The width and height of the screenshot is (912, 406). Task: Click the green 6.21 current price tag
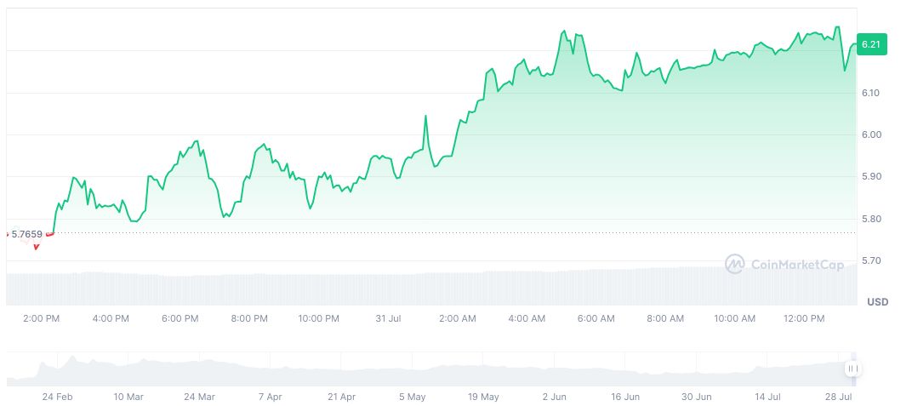pos(871,44)
